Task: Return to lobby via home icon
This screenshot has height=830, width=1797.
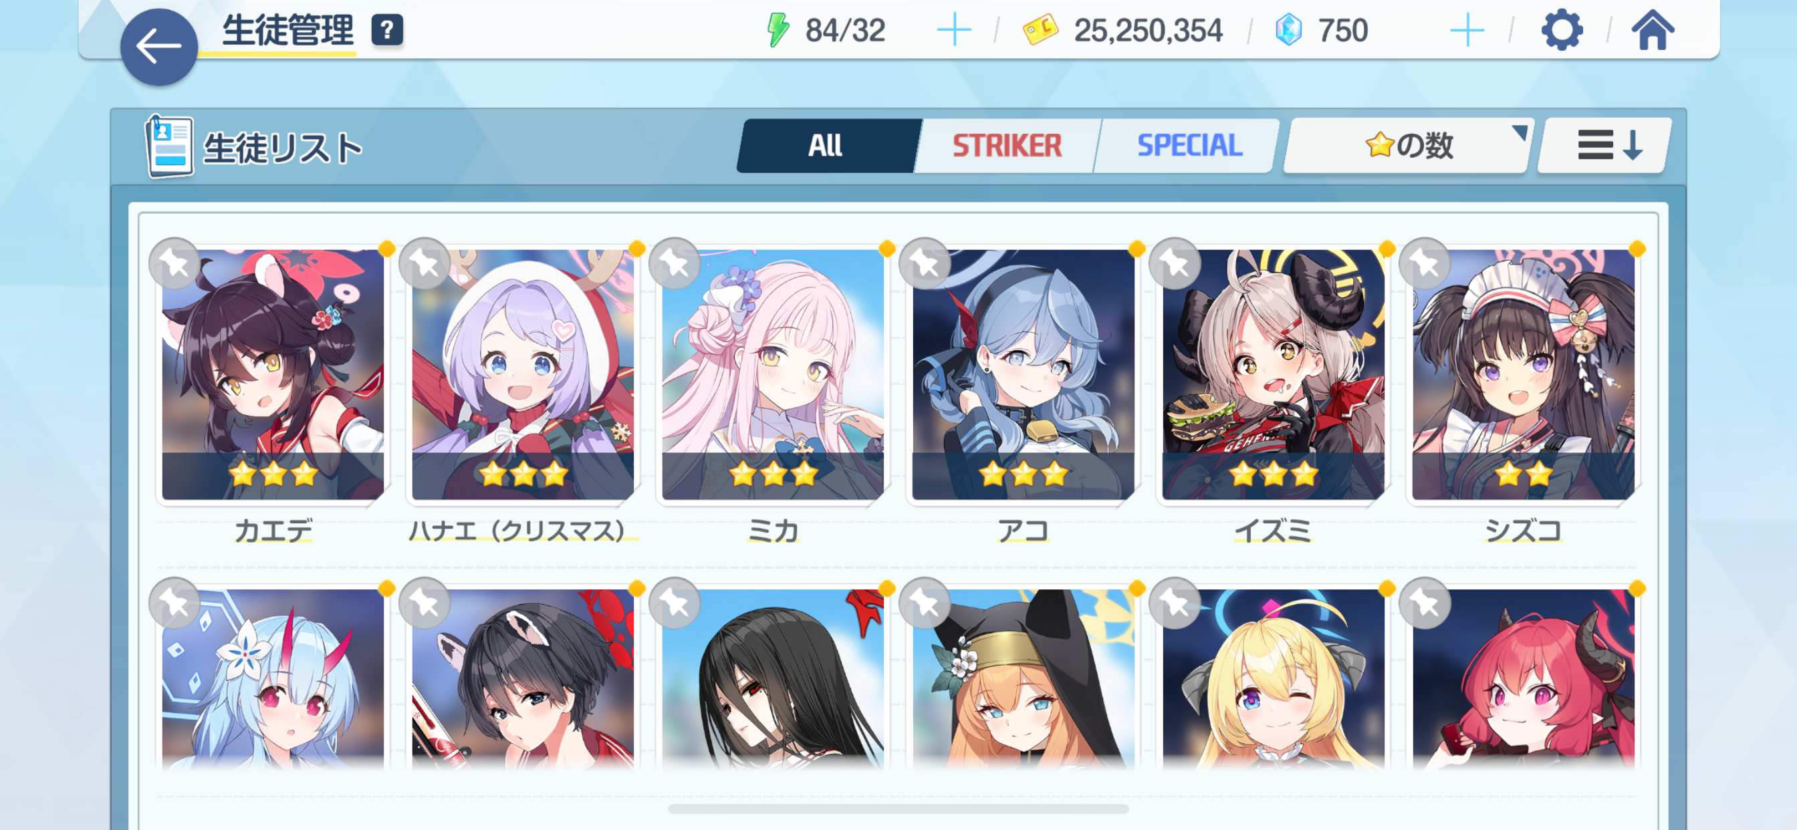Action: click(x=1653, y=30)
